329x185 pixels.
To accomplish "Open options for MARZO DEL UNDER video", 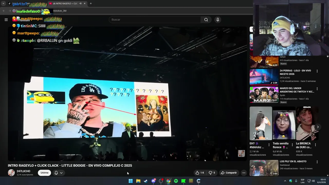I will [317, 89].
